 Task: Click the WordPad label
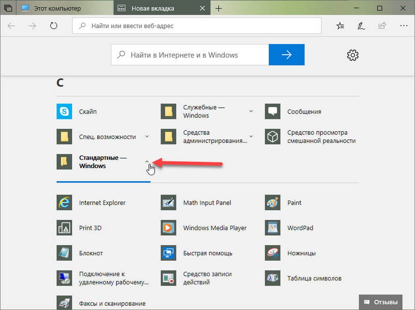(x=300, y=228)
